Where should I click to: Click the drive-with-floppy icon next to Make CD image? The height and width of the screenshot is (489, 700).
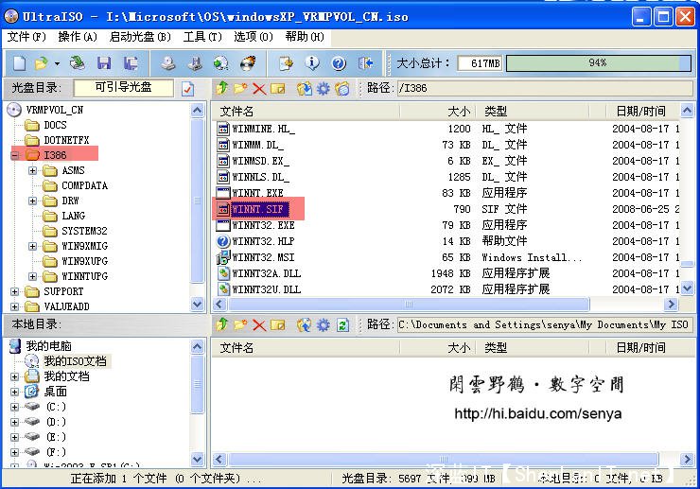tap(195, 63)
